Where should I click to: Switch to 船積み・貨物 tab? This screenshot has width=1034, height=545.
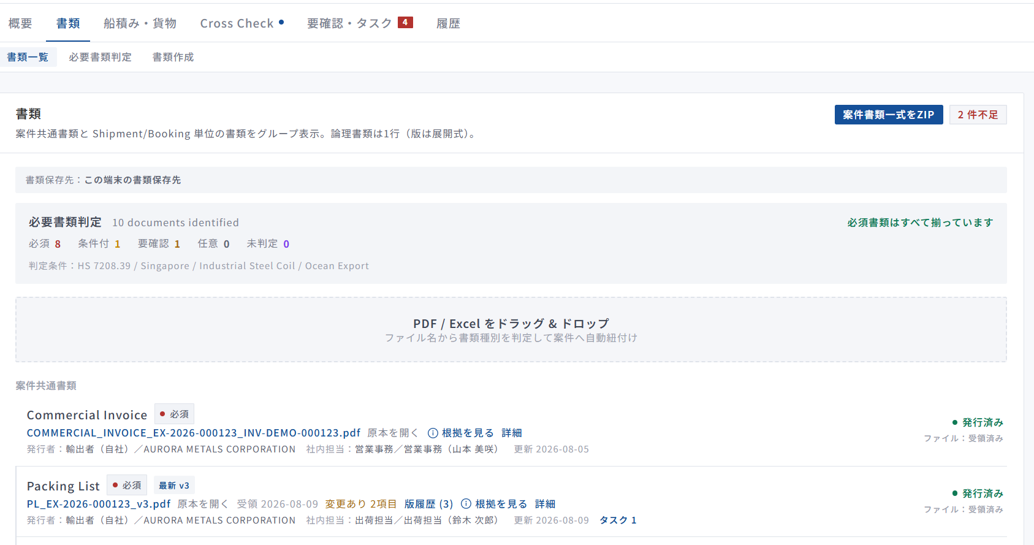point(140,23)
